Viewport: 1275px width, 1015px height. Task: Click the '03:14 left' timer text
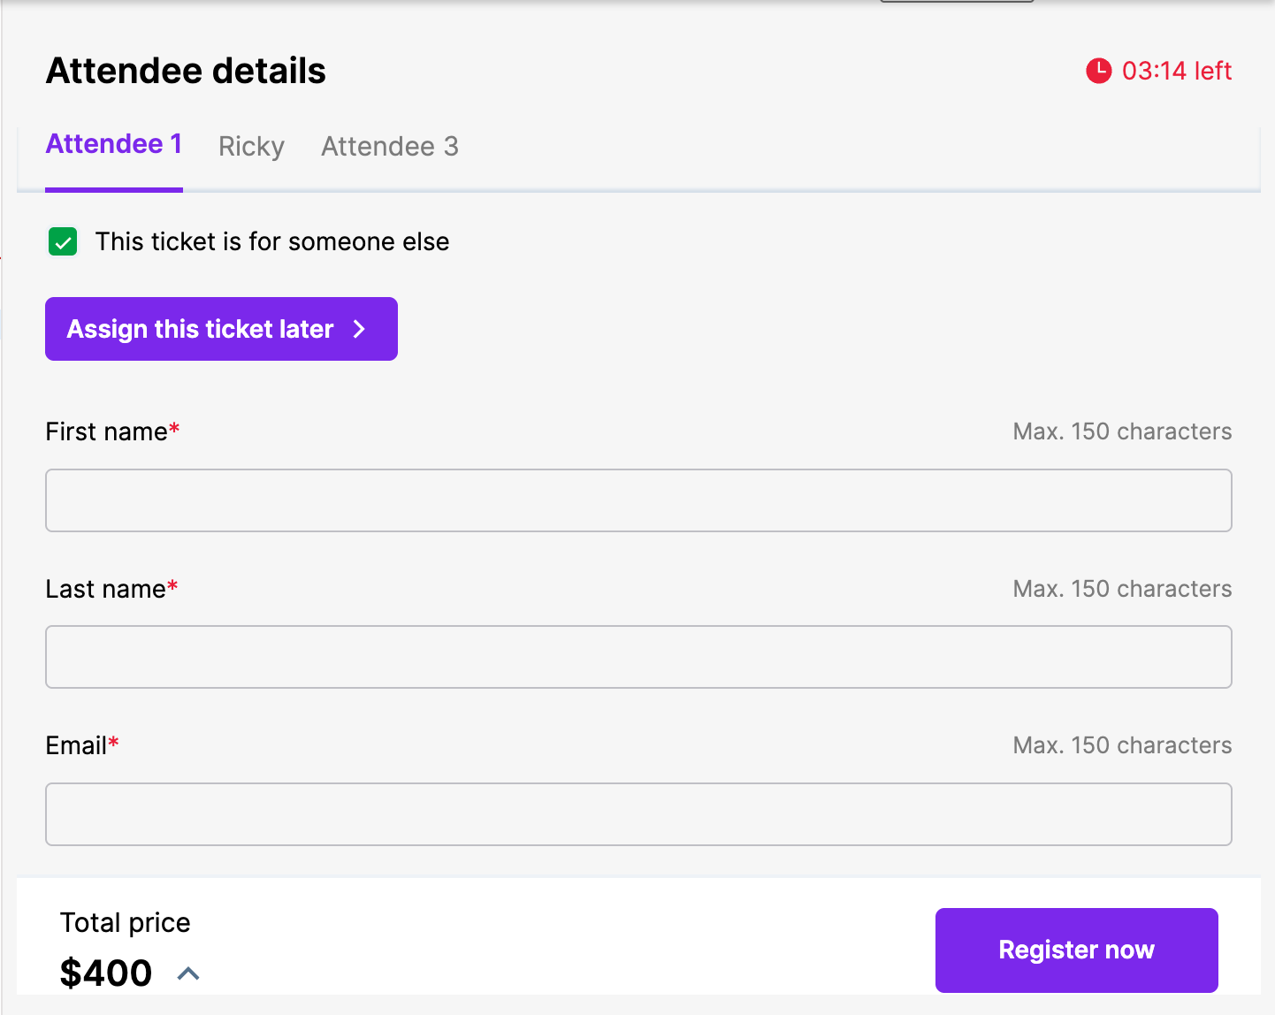(x=1176, y=71)
